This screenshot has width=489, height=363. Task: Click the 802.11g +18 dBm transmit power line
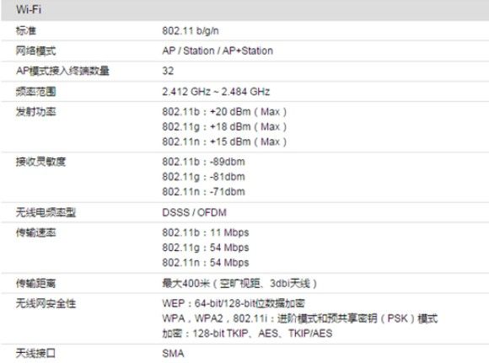pos(224,126)
